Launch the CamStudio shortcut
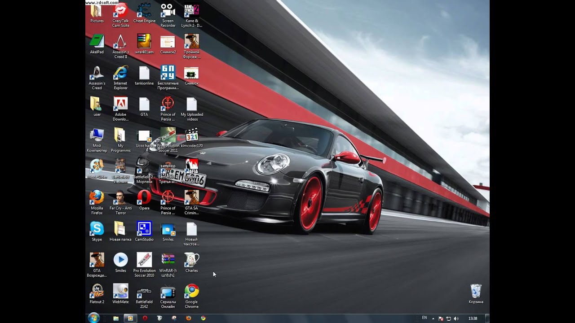The image size is (575, 323). [144, 231]
